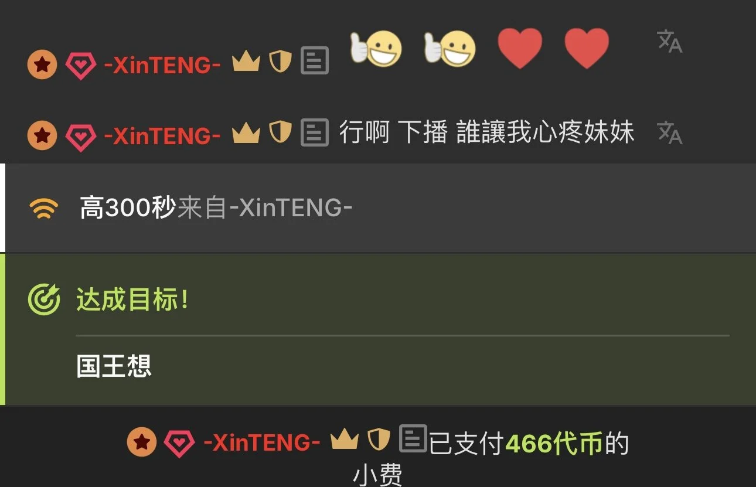Open -XinTENG- profile from the emoji message
Viewport: 756px width, 487px height.
point(162,65)
